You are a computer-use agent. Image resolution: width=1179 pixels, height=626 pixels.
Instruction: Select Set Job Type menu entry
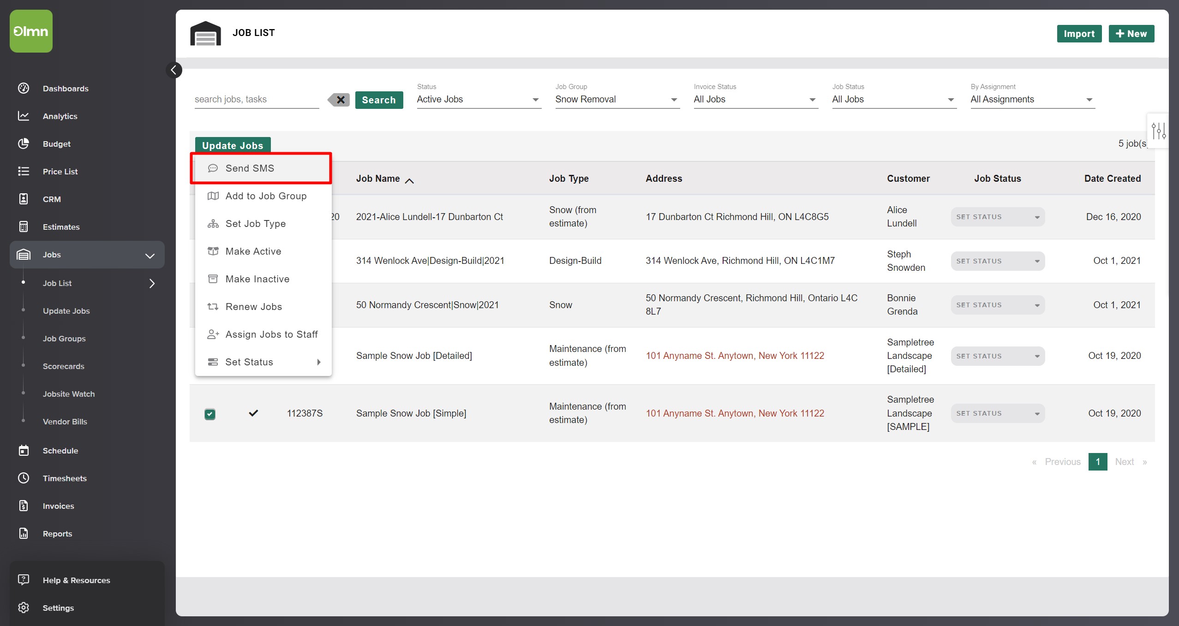click(263, 224)
